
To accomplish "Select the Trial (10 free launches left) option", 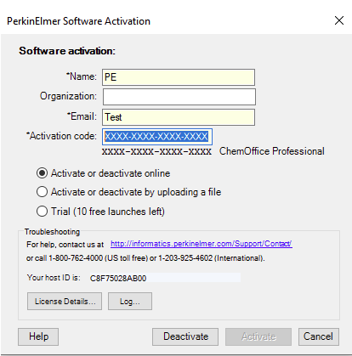I will (100, 212).
